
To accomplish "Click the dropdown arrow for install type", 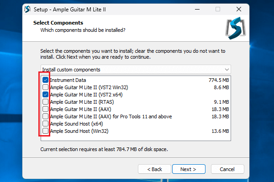I will tap(227, 70).
